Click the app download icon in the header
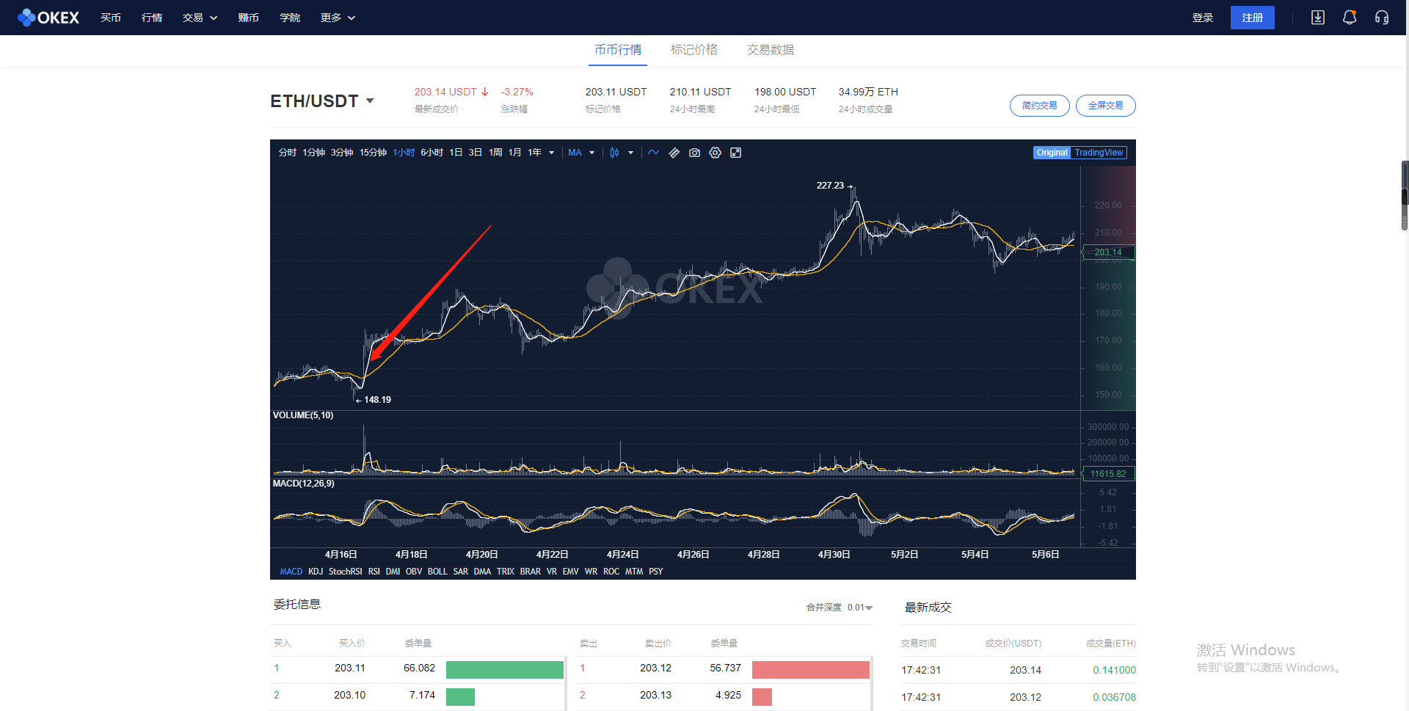 1317,17
